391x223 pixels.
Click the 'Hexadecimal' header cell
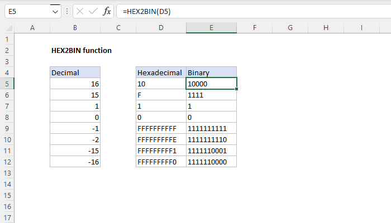[161, 72]
